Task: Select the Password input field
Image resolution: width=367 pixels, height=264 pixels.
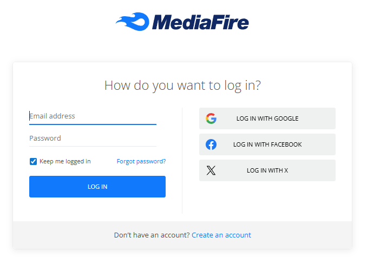Action: [x=92, y=138]
